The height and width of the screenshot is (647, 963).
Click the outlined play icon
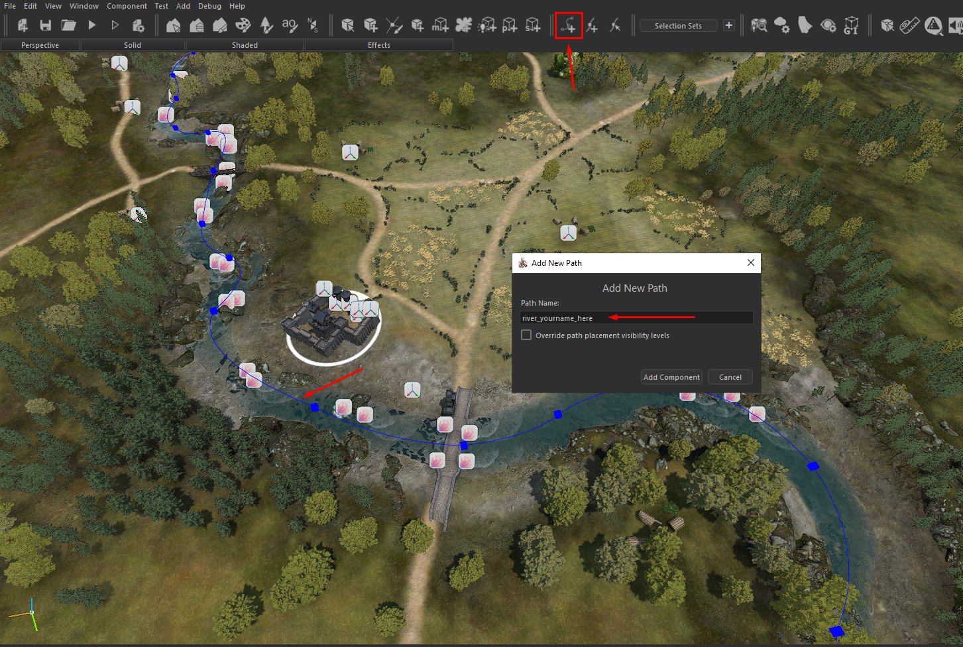point(115,25)
